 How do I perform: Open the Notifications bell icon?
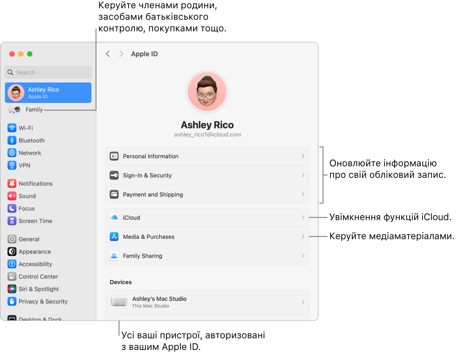coord(12,184)
